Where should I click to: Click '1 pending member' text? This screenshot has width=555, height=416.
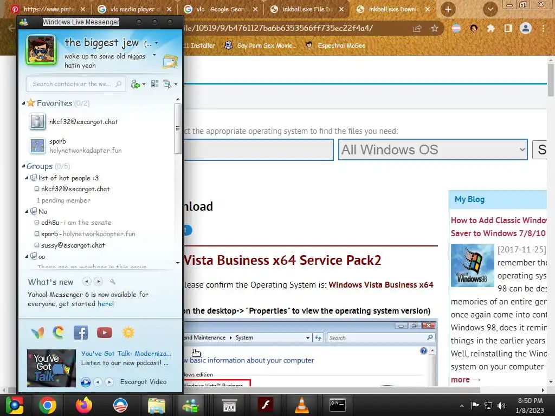[64, 200]
